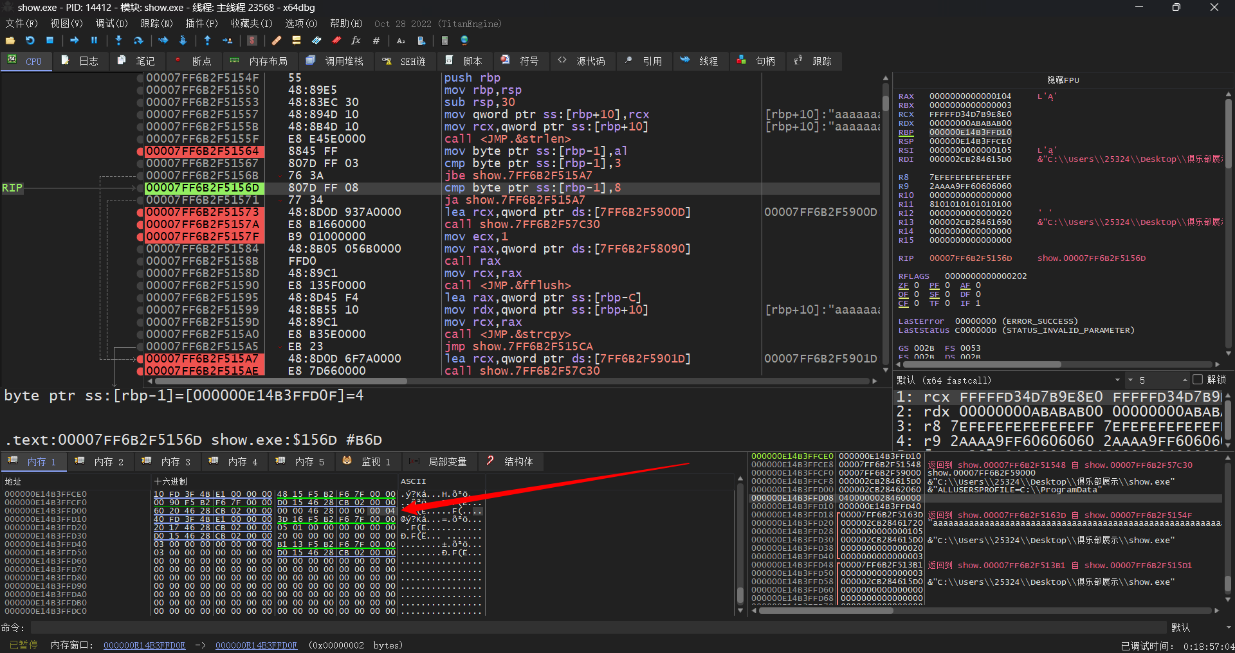Viewport: 1235px width, 653px height.
Task: Open website via globe icon
Action: click(x=464, y=40)
